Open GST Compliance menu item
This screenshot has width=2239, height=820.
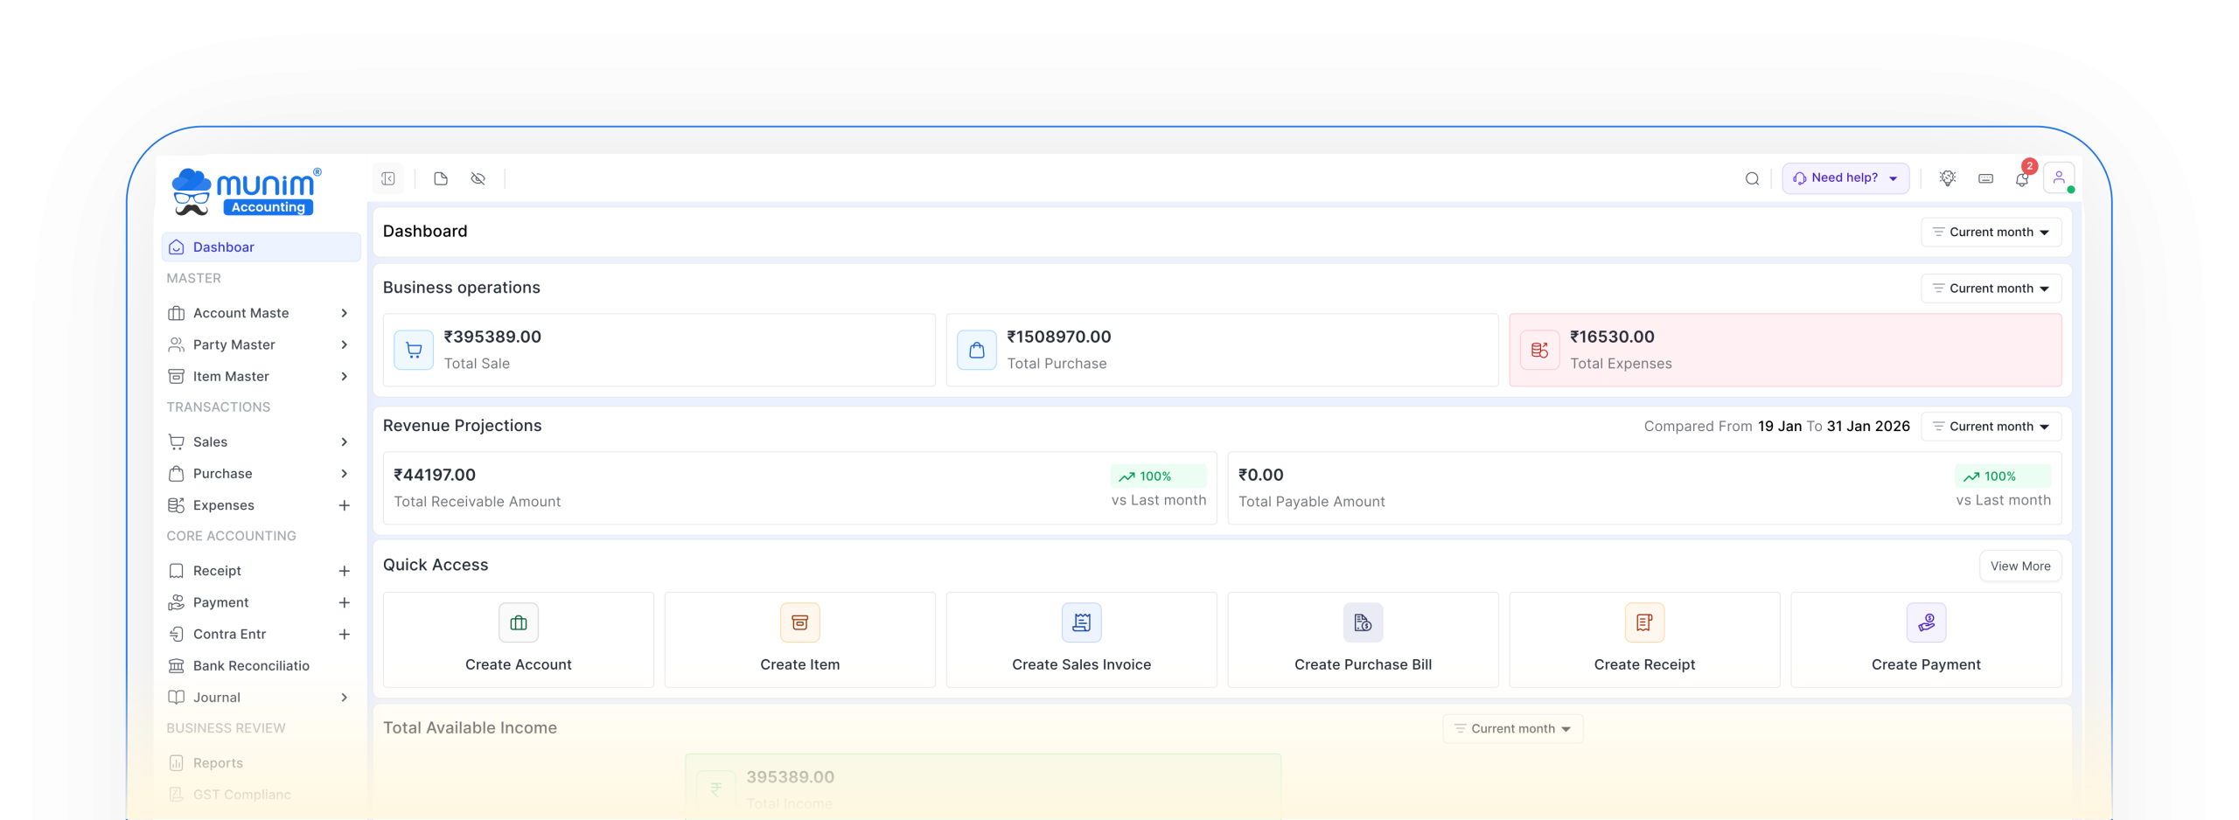(261, 794)
